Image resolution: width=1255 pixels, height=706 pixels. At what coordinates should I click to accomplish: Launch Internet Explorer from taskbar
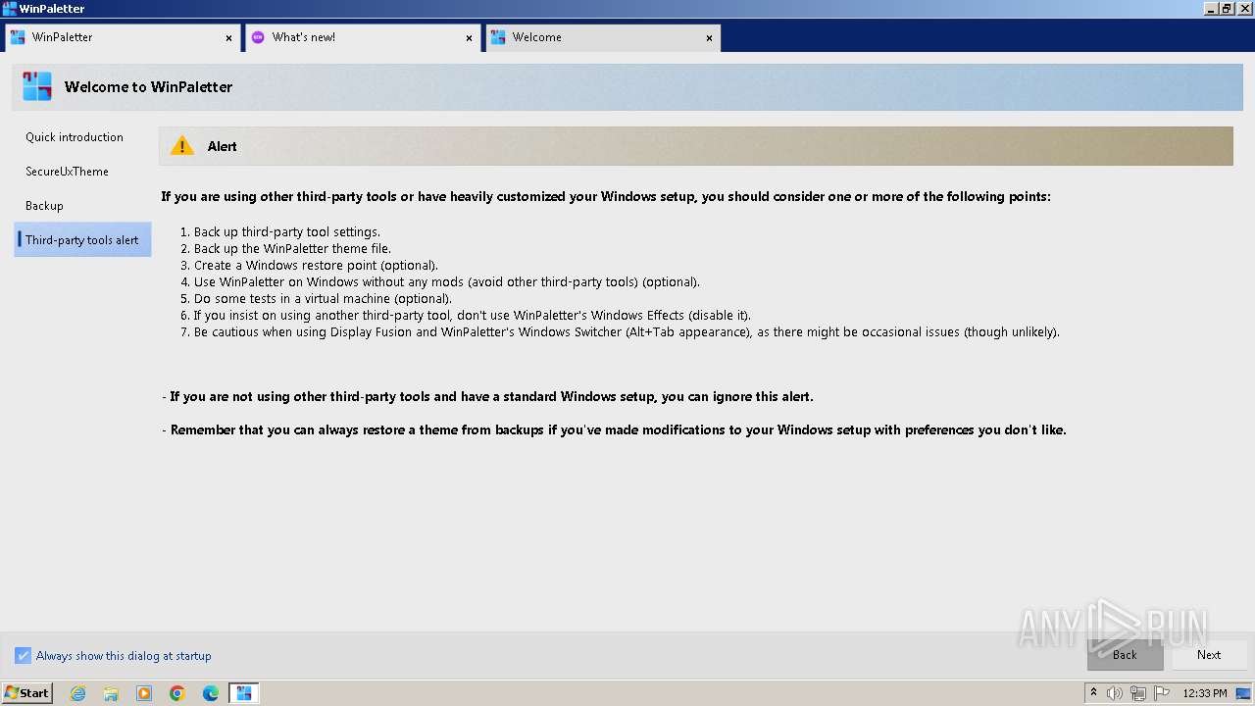click(x=77, y=693)
